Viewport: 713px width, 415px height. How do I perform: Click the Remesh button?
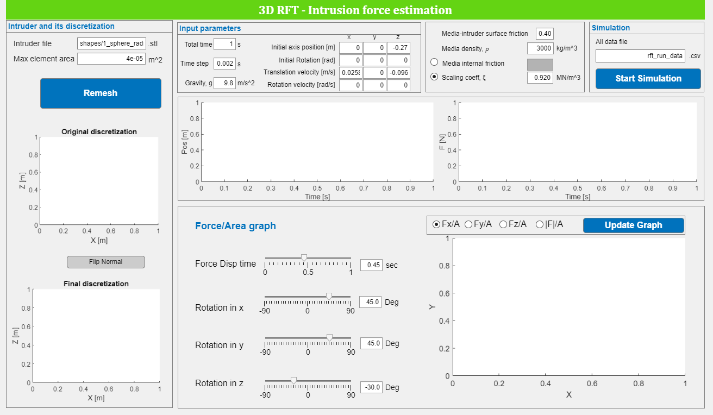click(101, 93)
